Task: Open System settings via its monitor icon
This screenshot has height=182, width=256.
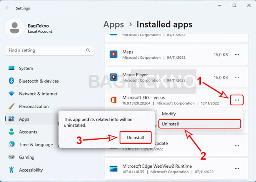Action: coord(12,68)
